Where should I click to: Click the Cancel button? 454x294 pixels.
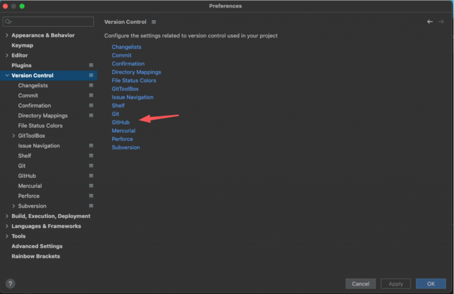[360, 283]
